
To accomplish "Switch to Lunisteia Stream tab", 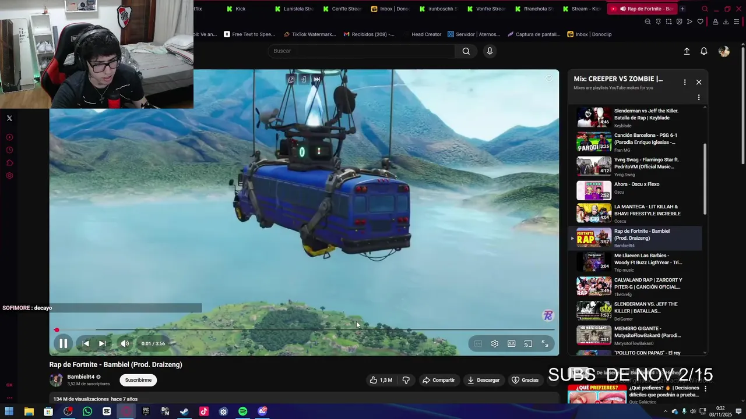I will coord(294,9).
